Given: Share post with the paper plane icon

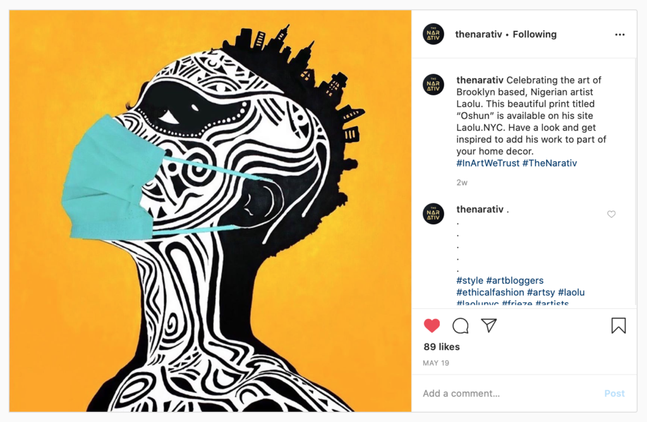Looking at the screenshot, I should pos(488,325).
